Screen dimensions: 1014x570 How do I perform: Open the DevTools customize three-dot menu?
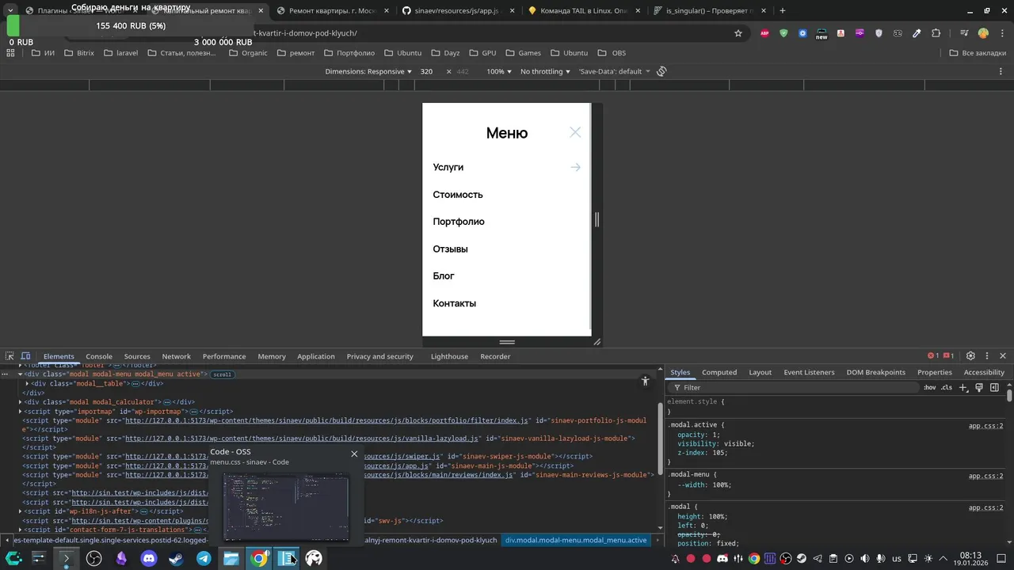[x=986, y=356]
